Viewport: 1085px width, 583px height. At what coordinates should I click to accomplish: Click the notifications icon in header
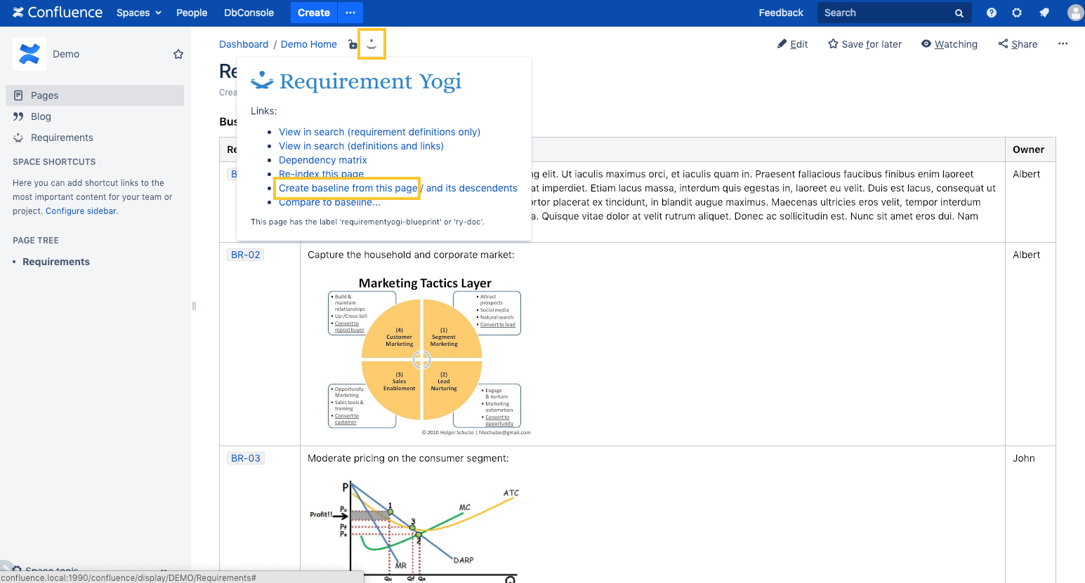(1044, 13)
